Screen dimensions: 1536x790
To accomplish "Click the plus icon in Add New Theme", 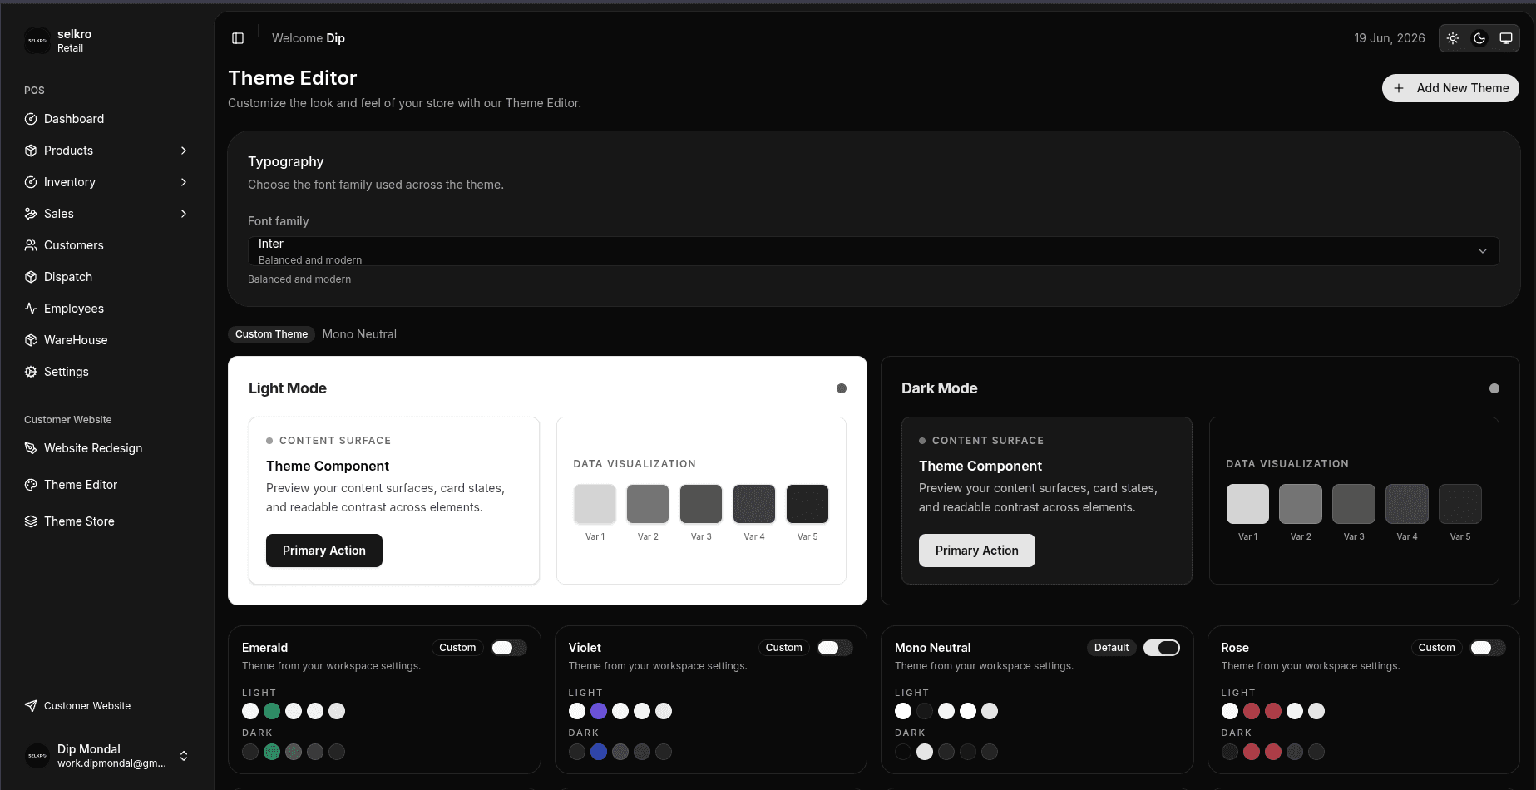I will pyautogui.click(x=1399, y=88).
